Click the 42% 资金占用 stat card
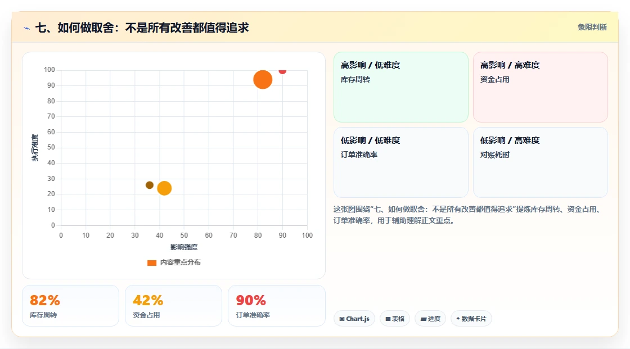Screen dimensions: 630x349 click(x=174, y=306)
